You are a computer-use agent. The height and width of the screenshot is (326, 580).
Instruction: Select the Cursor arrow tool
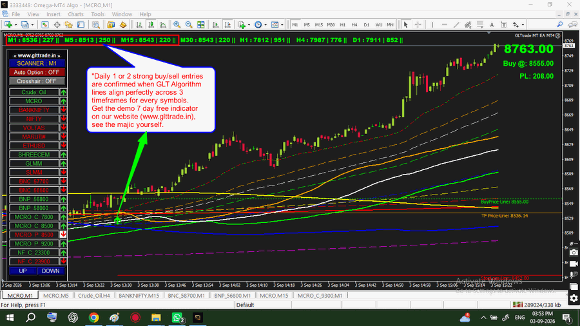[x=406, y=24]
